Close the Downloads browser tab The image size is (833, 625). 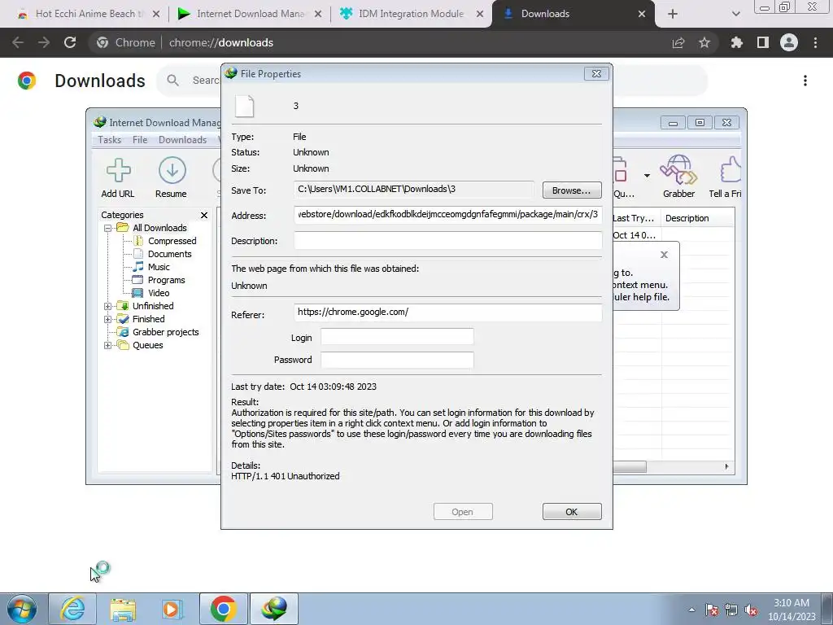point(642,14)
